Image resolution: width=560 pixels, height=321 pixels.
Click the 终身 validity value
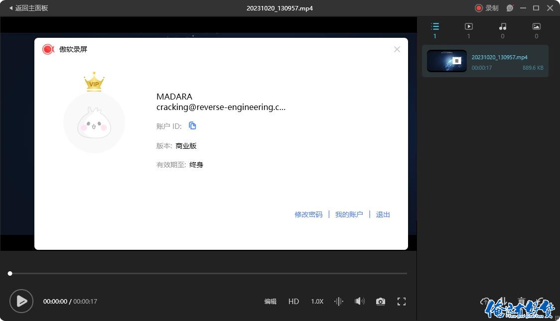coord(196,165)
